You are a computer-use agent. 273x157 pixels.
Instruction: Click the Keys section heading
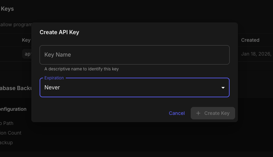click(x=7, y=9)
